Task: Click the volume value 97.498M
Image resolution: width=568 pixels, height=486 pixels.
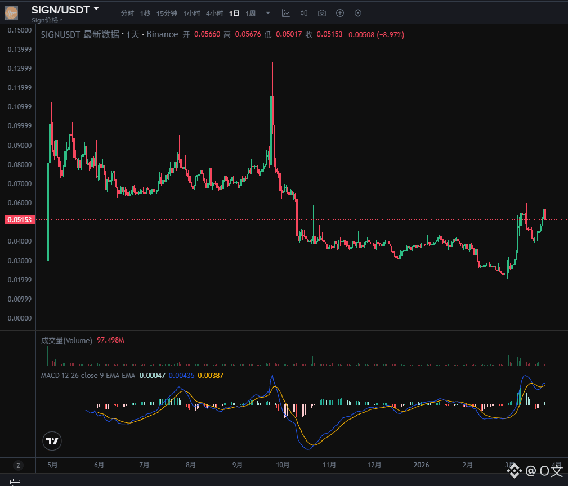Action: pos(110,340)
